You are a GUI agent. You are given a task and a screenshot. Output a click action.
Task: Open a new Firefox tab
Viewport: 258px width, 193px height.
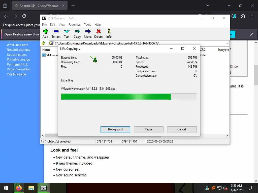tap(73, 6)
